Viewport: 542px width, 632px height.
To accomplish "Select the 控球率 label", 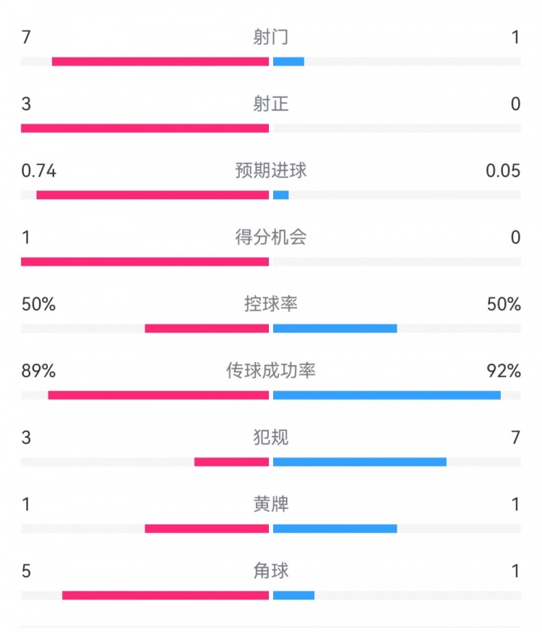I will tap(271, 304).
